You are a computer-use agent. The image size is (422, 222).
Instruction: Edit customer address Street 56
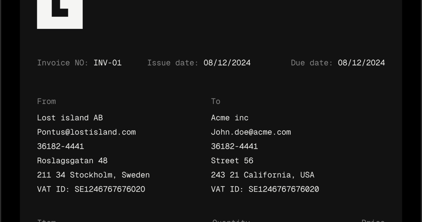[x=232, y=161]
